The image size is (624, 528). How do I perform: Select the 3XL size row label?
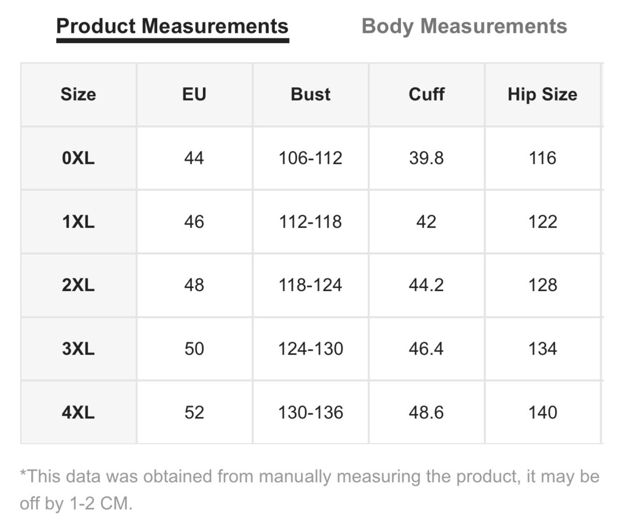[79, 349]
